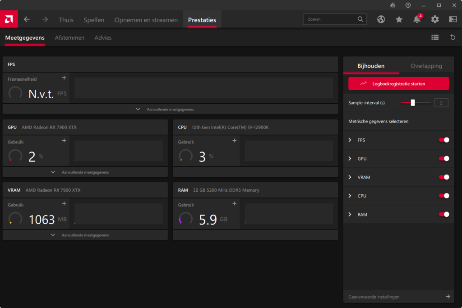The image size is (462, 308).
Task: Add CPU Gebruik metric with plus icon
Action: 234,141
